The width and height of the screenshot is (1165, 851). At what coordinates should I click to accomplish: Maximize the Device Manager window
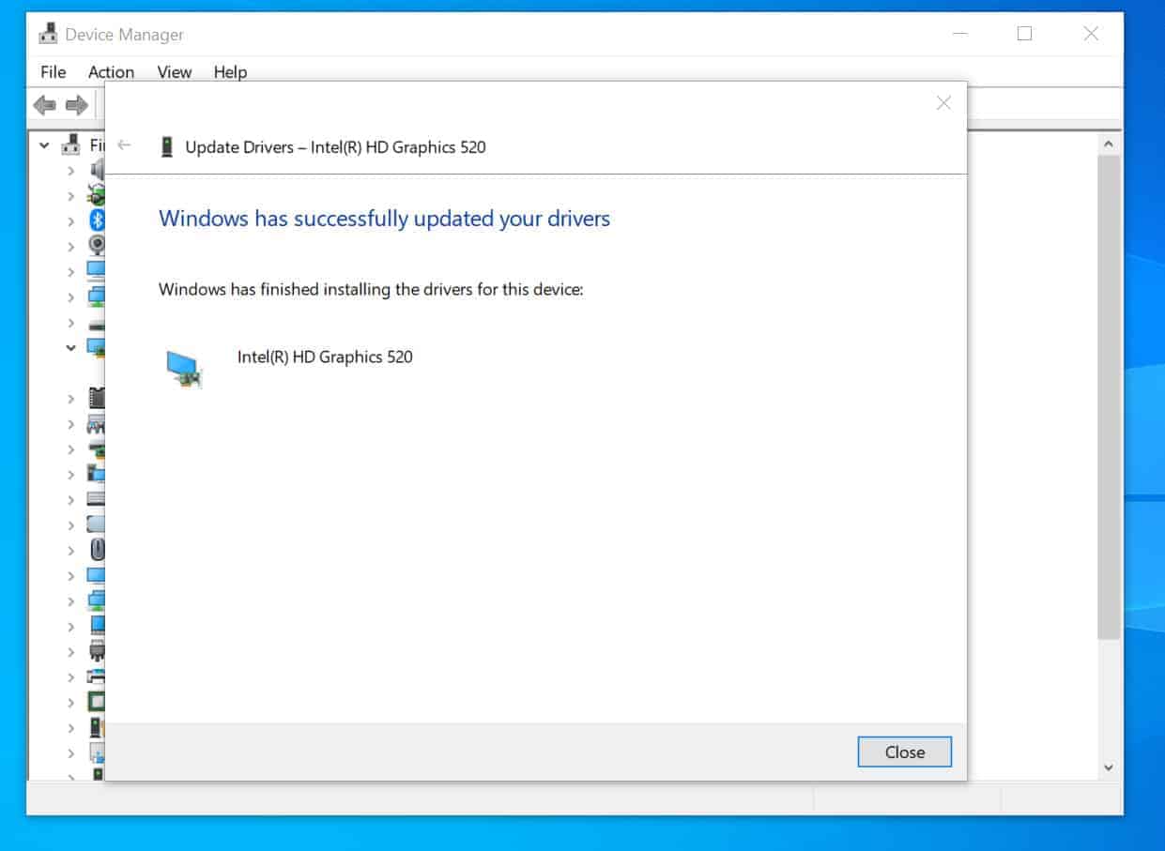[1024, 34]
